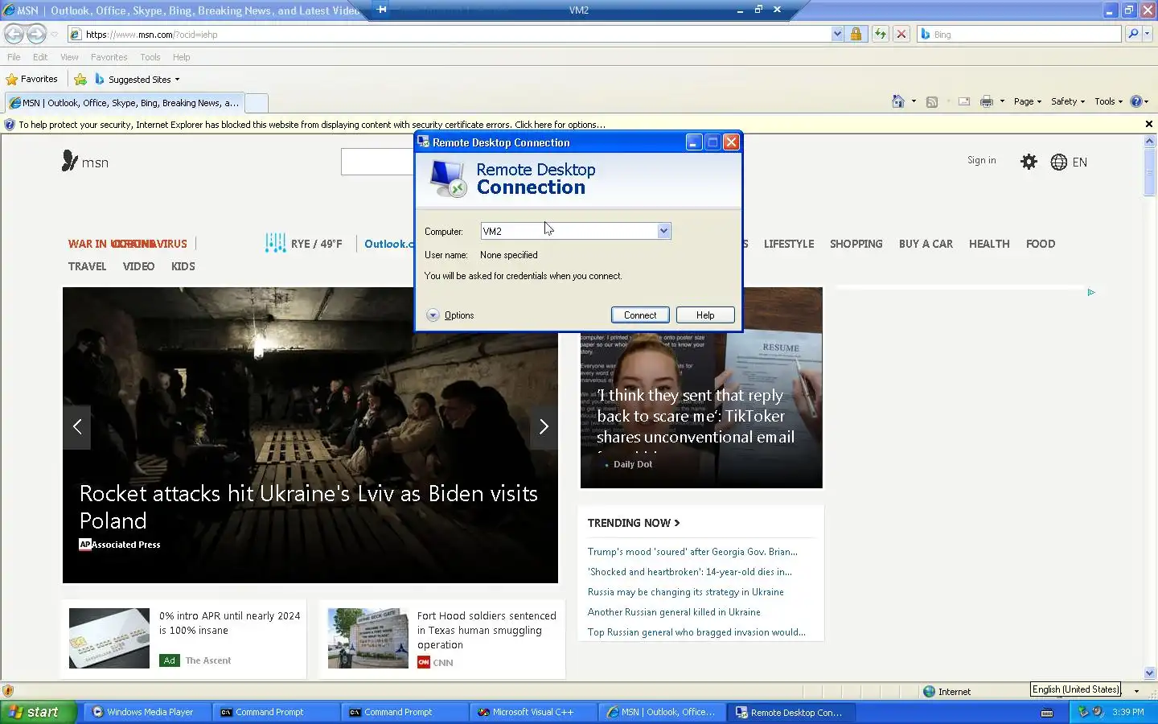This screenshot has width=1158, height=724.
Task: Open 'Russia may be changing its strategy' link
Action: pyautogui.click(x=685, y=592)
